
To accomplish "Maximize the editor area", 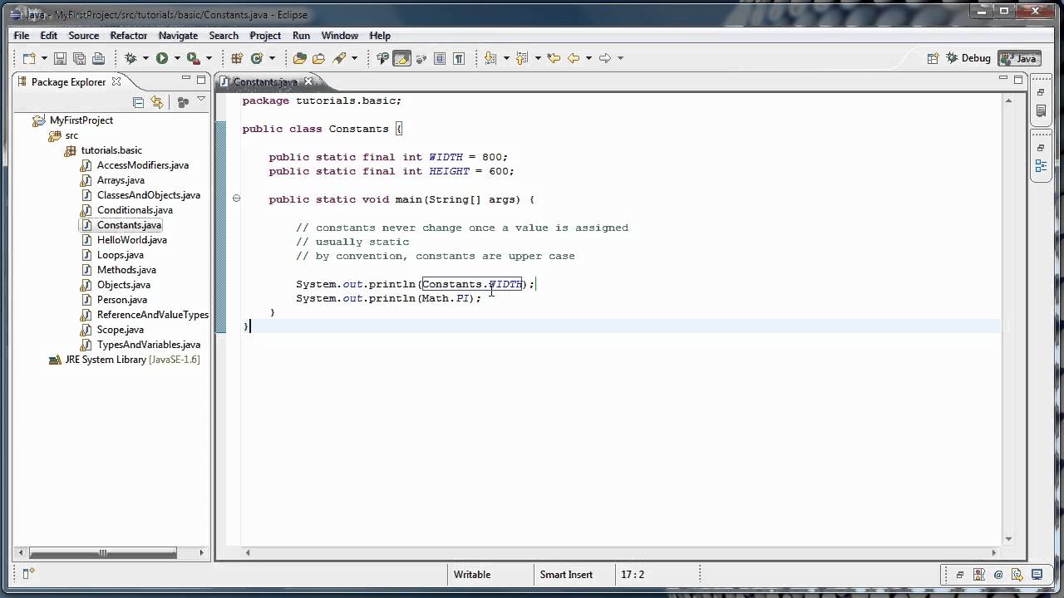I will (x=1018, y=80).
